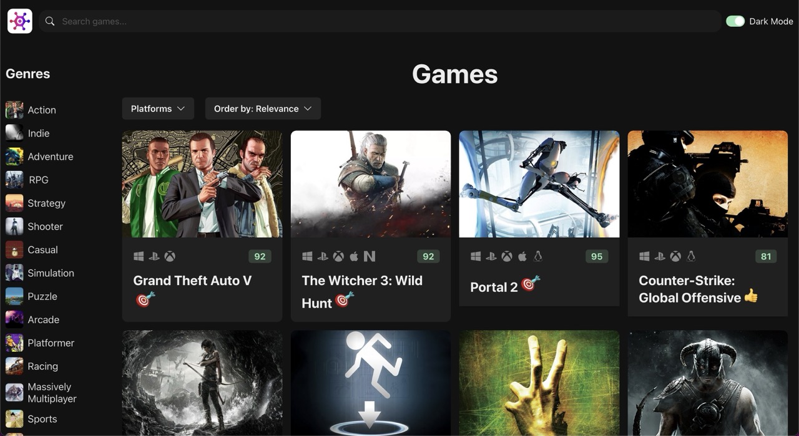Click the Grand Theft Auto V title
This screenshot has width=799, height=436.
coord(192,281)
